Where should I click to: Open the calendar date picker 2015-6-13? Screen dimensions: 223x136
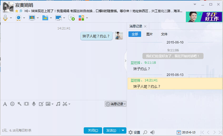tap(186, 132)
